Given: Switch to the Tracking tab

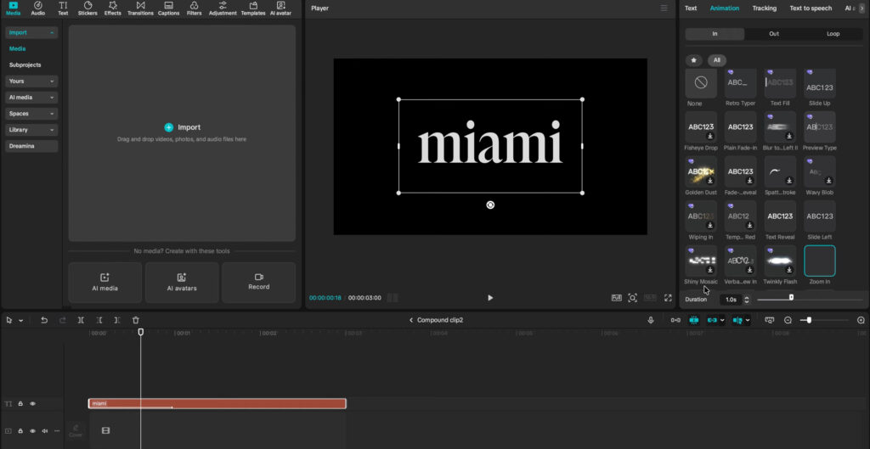Looking at the screenshot, I should point(764,8).
